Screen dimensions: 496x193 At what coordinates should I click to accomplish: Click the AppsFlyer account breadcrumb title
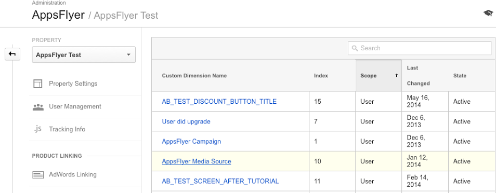tap(58, 15)
